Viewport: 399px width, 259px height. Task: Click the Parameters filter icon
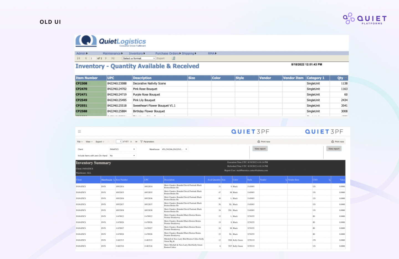point(142,142)
